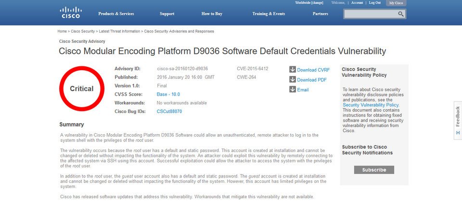Open the Partners menu
The image size is (462, 202).
point(321,14)
